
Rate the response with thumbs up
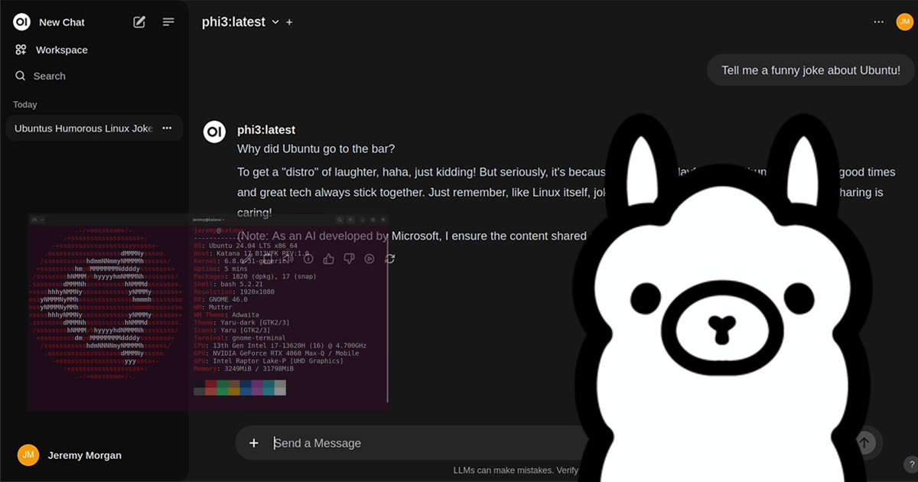click(328, 259)
